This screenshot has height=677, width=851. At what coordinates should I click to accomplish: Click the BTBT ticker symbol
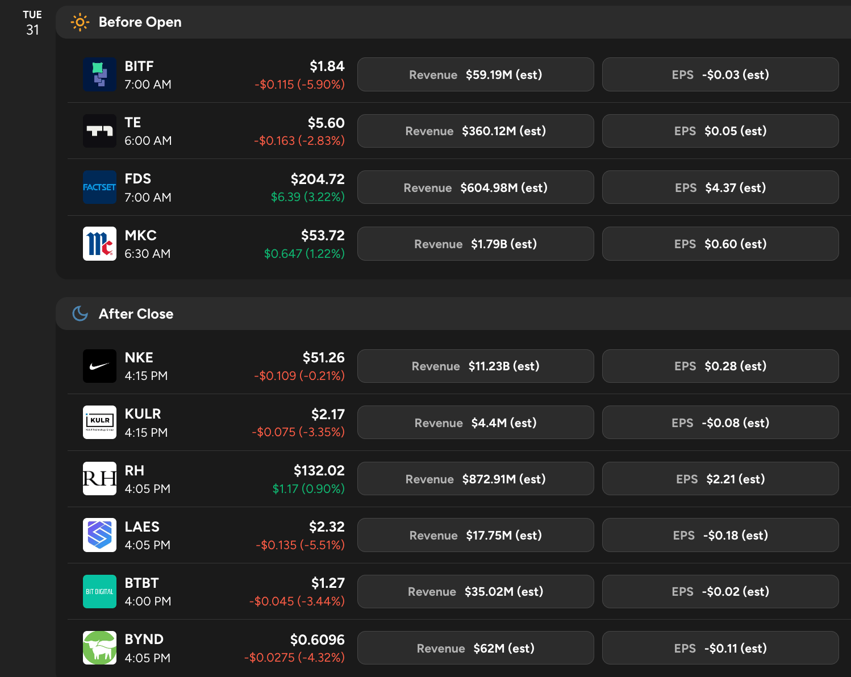pos(141,583)
